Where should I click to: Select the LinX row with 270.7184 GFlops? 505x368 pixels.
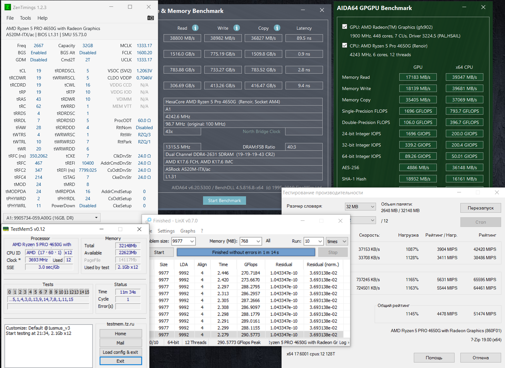(x=248, y=273)
